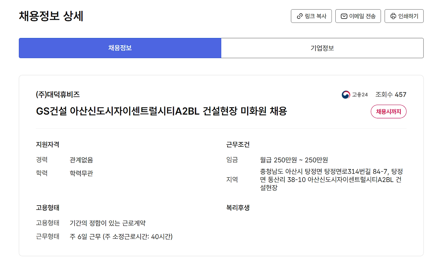
Task: Click the GS건설 미화원 채용 job title
Action: (162, 111)
